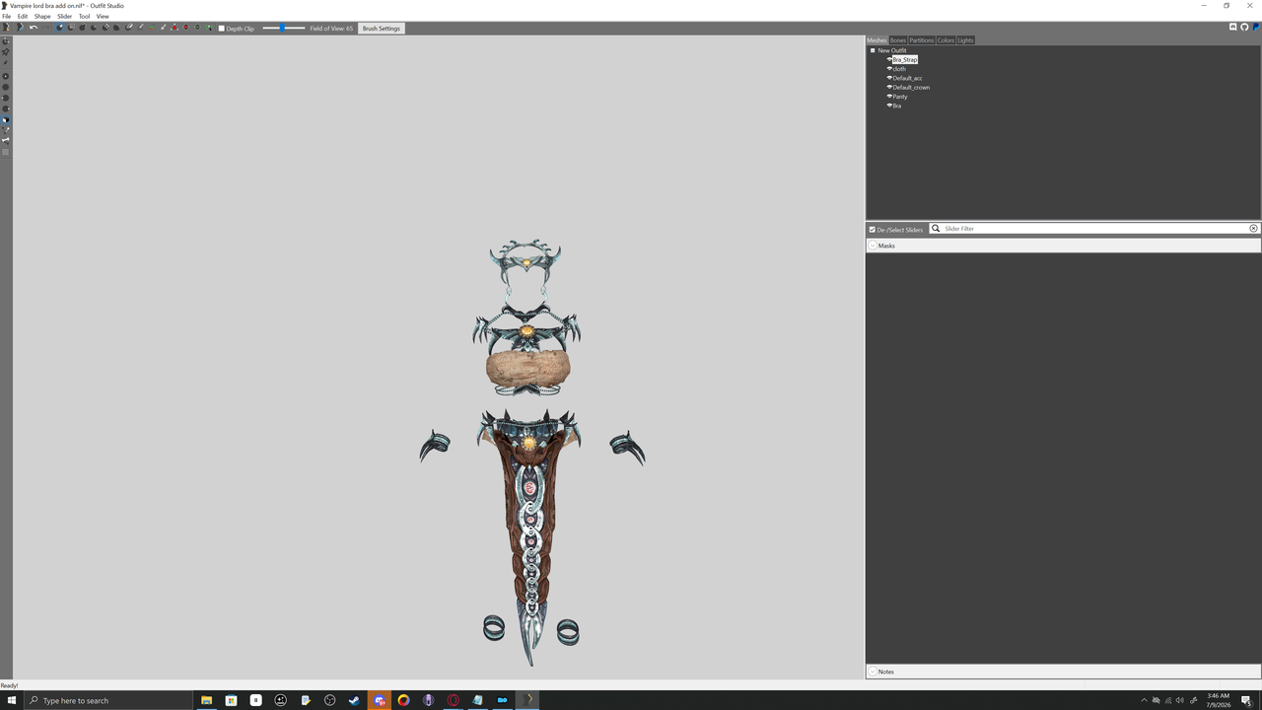The height and width of the screenshot is (710, 1262).
Task: Open Brush Settings
Action: [x=382, y=29]
